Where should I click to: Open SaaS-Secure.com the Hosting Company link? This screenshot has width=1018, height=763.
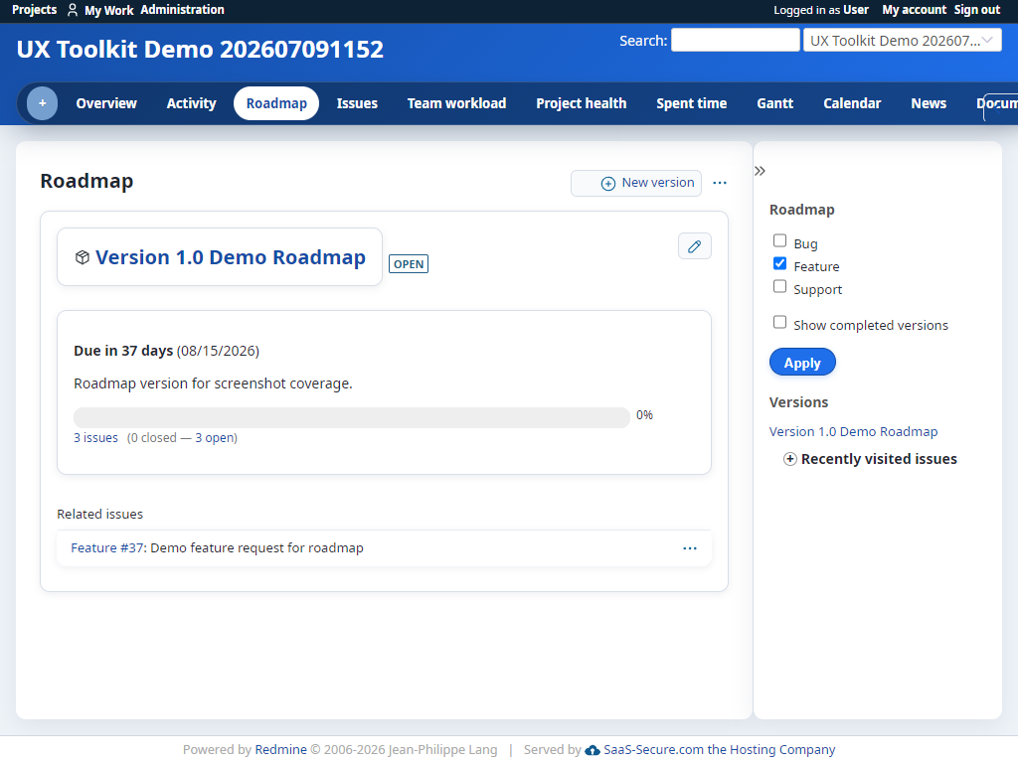coord(720,750)
